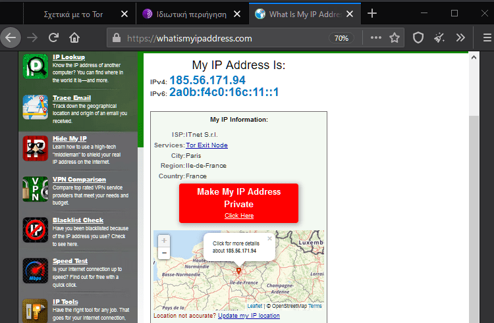Close the Ιδιωτική περιήγηση tab
The height and width of the screenshot is (323, 494).
(x=237, y=14)
